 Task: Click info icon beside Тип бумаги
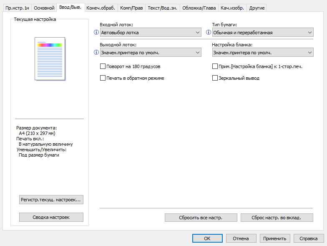pyautogui.click(x=209, y=32)
